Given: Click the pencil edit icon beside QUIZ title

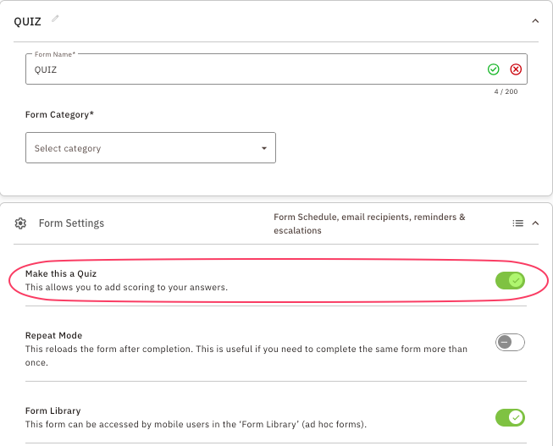Looking at the screenshot, I should pyautogui.click(x=56, y=19).
